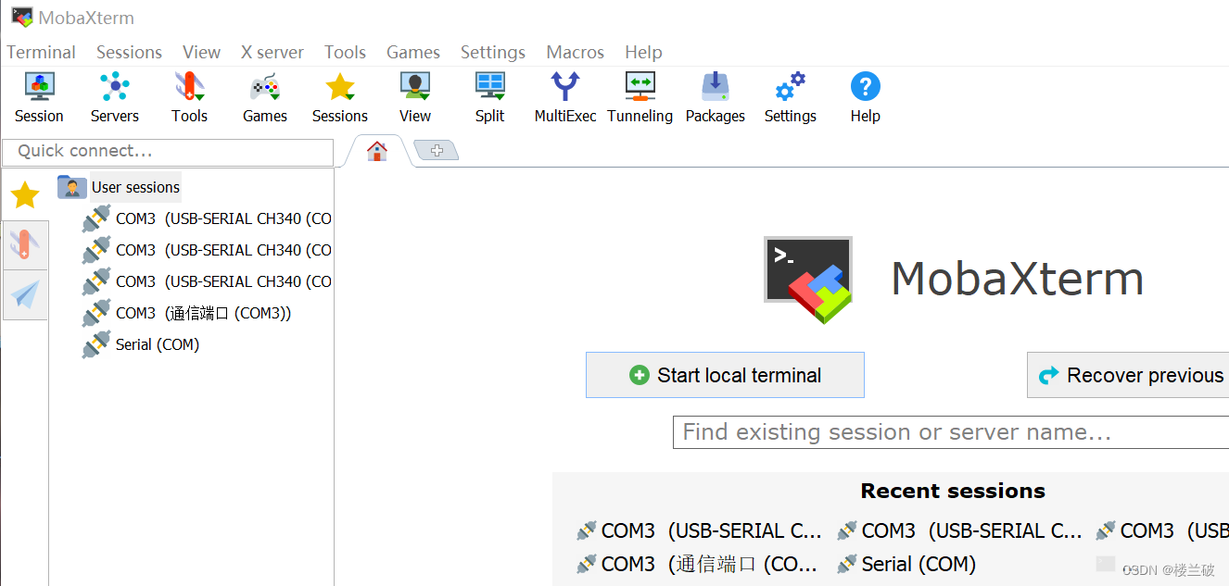
Task: Click the Find existing session search field
Action: tap(951, 432)
